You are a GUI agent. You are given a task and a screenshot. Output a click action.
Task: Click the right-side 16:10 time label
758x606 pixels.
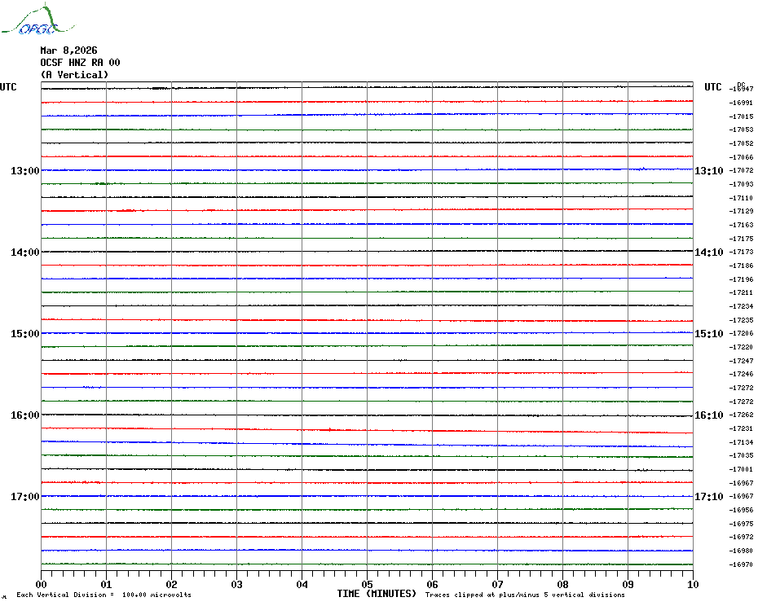708,415
